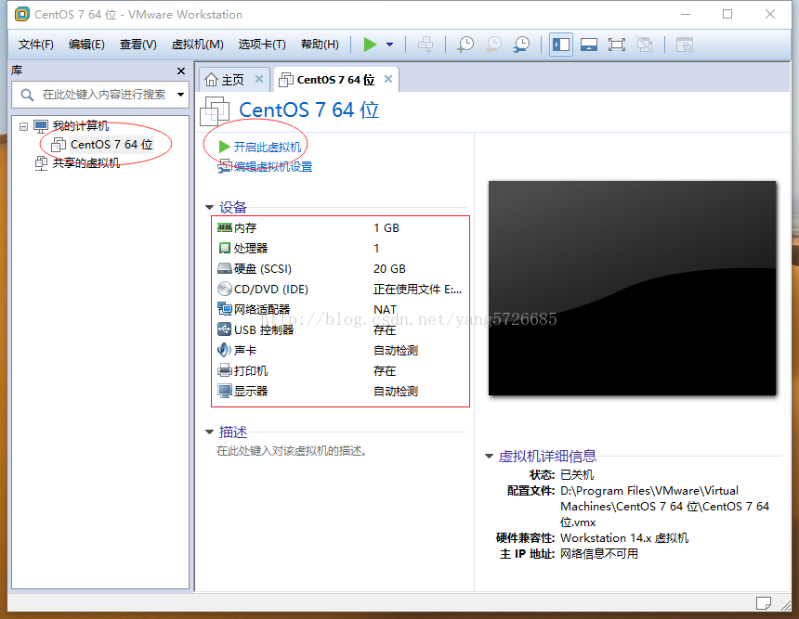Click the printer icon
The height and width of the screenshot is (619, 799).
225,370
